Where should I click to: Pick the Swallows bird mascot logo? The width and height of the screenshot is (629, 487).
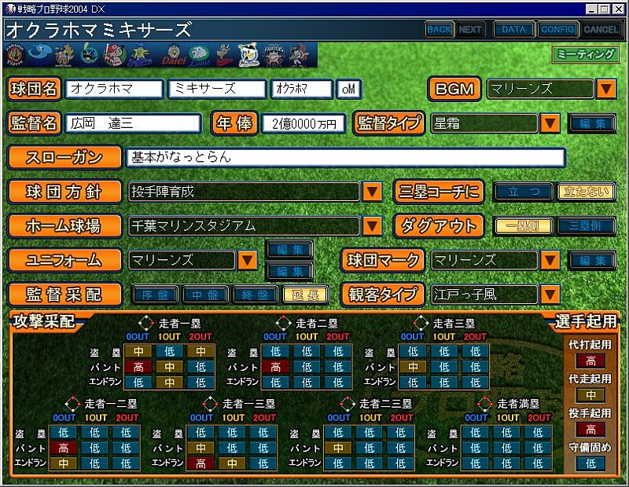click(x=89, y=54)
